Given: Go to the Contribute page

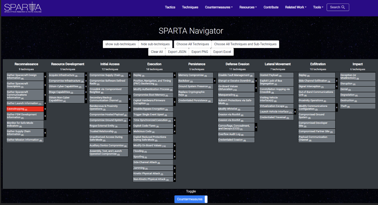Looking at the screenshot, I should pos(271,7).
